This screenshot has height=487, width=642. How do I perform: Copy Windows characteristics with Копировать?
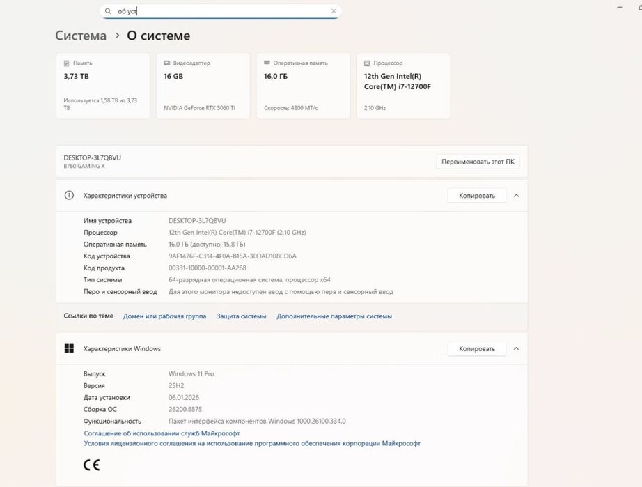tap(476, 349)
